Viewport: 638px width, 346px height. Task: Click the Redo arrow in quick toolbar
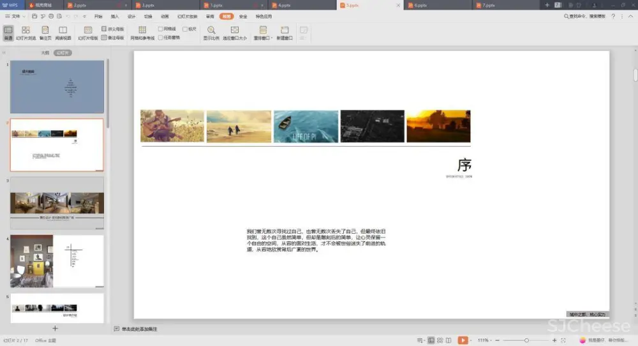(x=76, y=17)
